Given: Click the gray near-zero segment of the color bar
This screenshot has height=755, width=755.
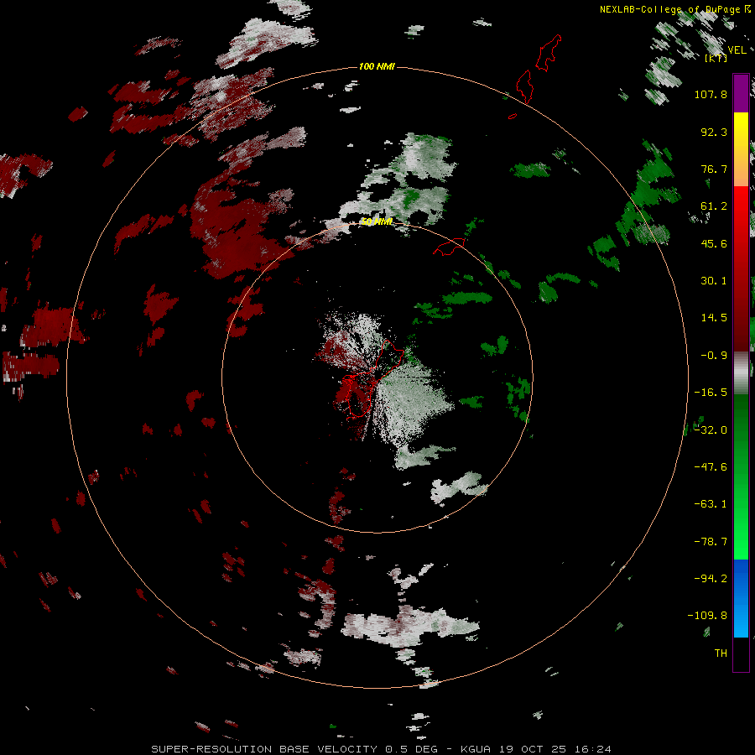Looking at the screenshot, I should point(741,373).
